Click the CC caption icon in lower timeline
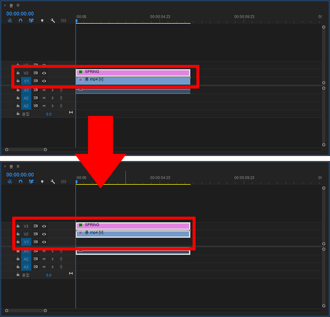The height and width of the screenshot is (317, 330). tap(64, 182)
